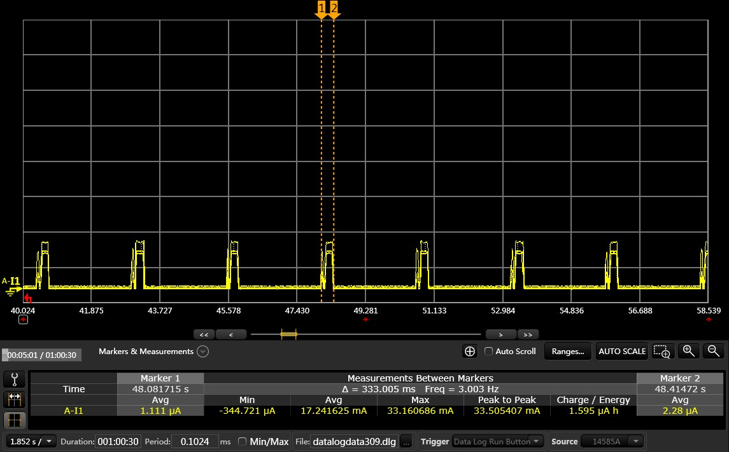Click the 56.688 time axis label
This screenshot has width=729, height=452.
coord(641,310)
